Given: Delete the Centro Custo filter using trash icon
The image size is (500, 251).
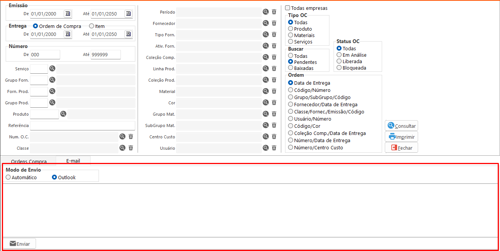Looking at the screenshot, I should 274,136.
